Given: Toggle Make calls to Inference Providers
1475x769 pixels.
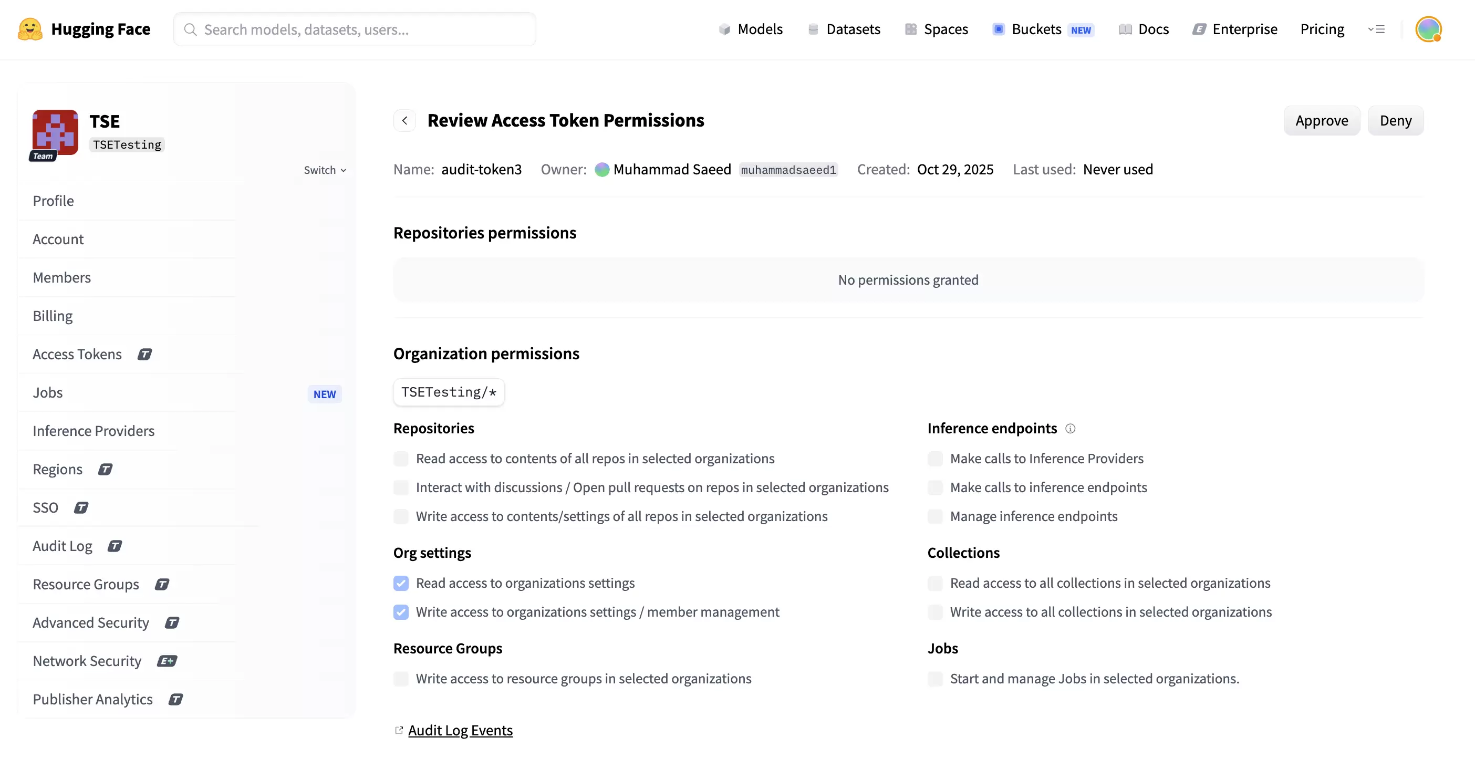Looking at the screenshot, I should point(935,459).
